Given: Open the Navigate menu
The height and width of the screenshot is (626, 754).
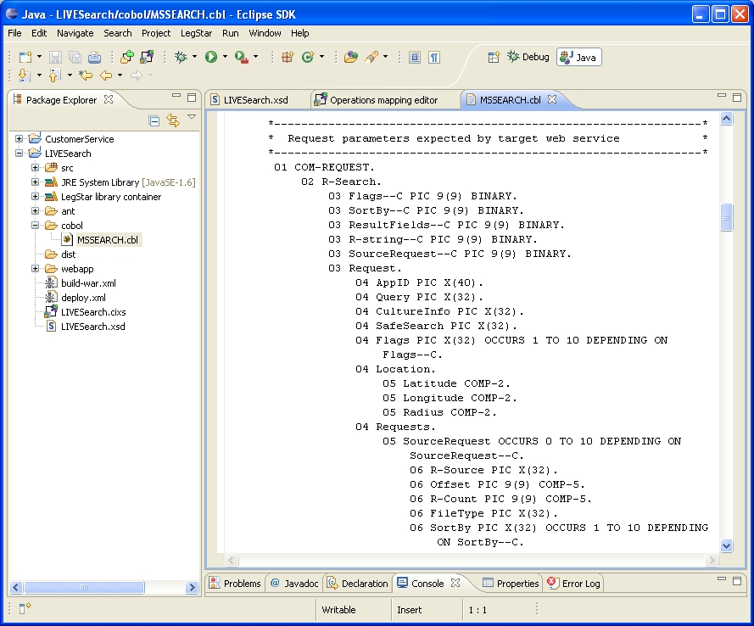Looking at the screenshot, I should pyautogui.click(x=75, y=33).
